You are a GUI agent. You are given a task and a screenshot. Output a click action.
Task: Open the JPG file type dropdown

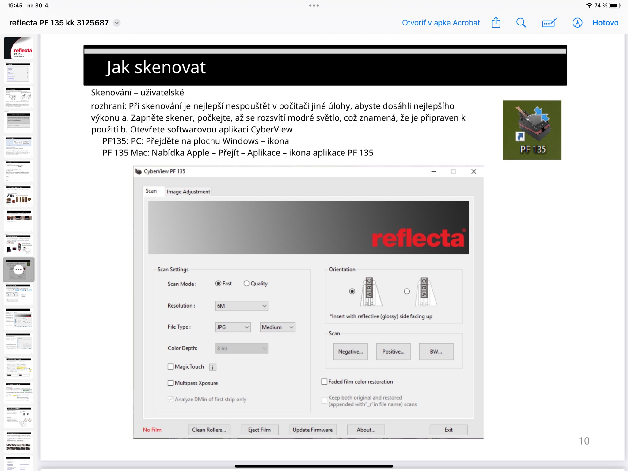click(233, 327)
